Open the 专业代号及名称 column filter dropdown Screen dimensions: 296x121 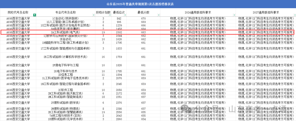click(x=93, y=15)
